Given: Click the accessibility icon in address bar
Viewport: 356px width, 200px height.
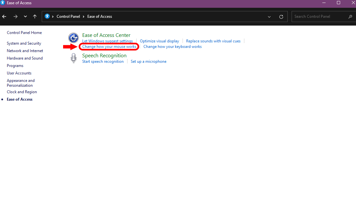Looking at the screenshot, I should click(x=47, y=17).
